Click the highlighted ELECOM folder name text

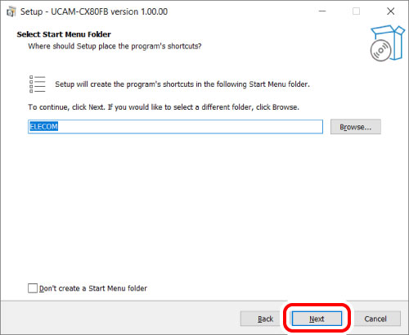(43, 126)
